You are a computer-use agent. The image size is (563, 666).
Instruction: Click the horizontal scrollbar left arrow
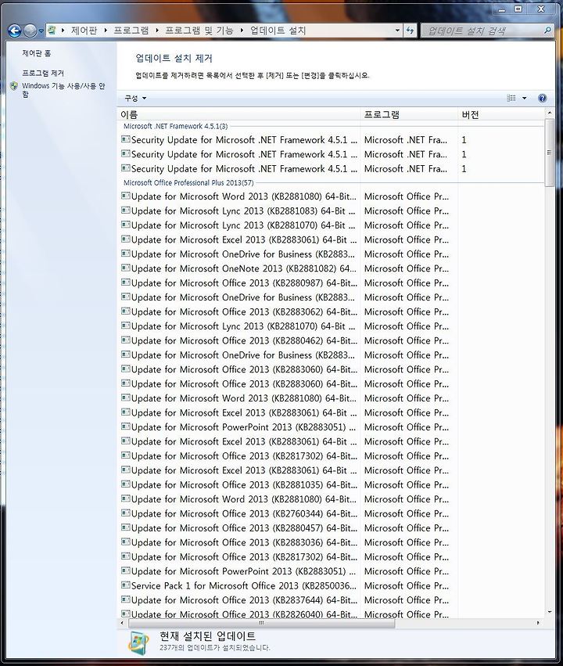point(123,623)
